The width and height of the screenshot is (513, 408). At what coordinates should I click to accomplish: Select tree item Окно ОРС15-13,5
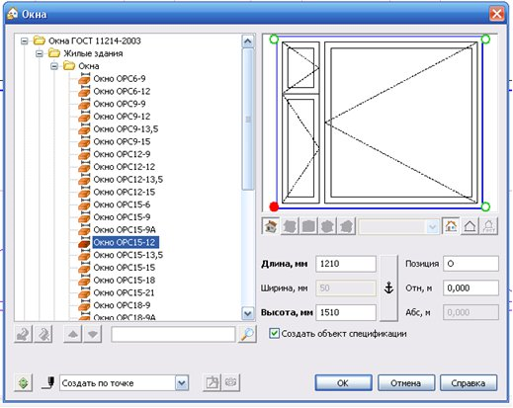(128, 255)
